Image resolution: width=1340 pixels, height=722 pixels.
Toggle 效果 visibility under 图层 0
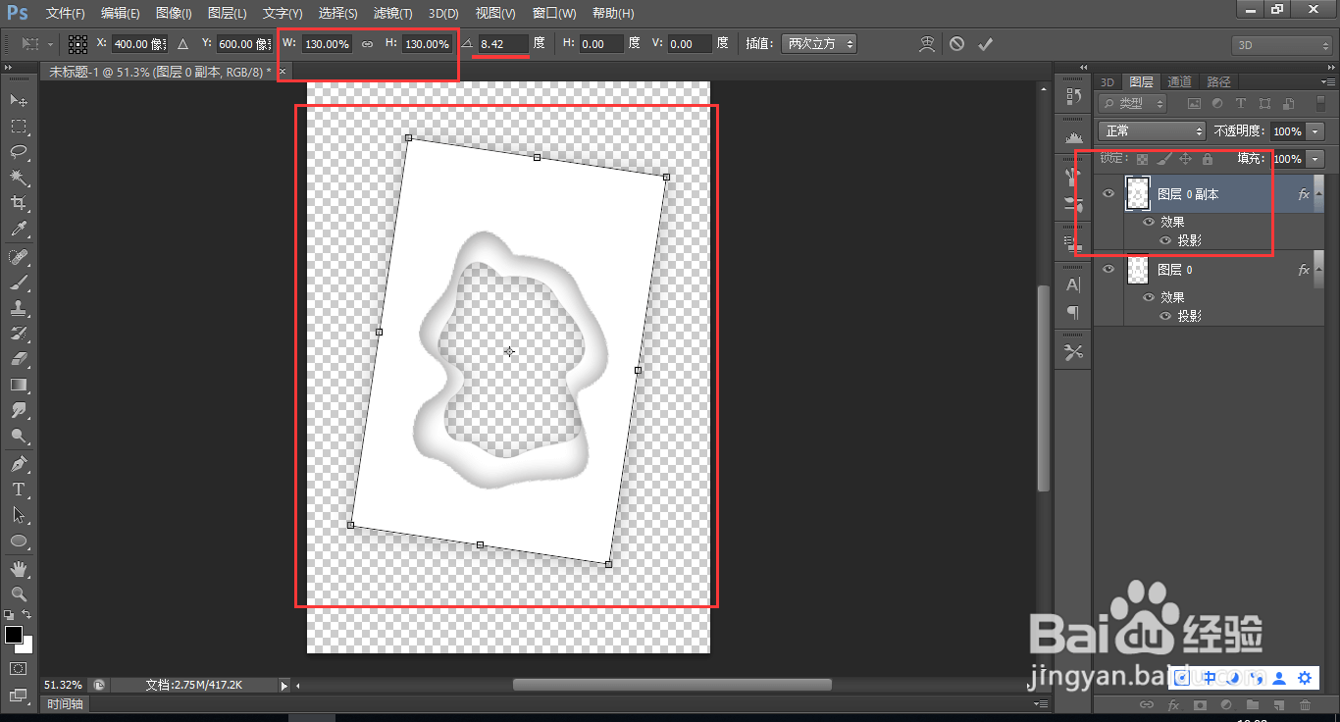point(1149,297)
